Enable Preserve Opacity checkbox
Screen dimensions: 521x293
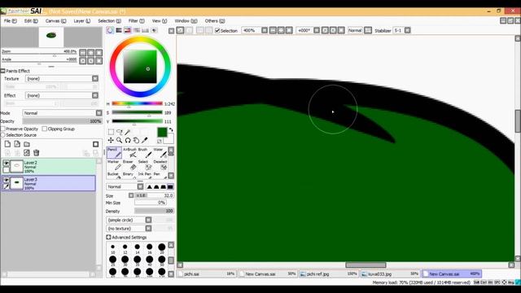pos(3,129)
